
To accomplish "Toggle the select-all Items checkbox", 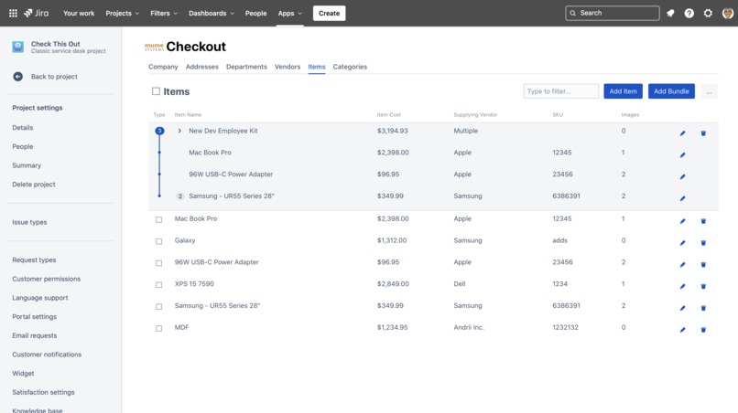I will (x=156, y=91).
